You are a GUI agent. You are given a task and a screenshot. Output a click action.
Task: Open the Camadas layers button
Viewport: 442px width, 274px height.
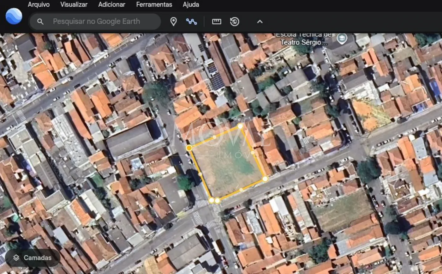click(x=33, y=258)
